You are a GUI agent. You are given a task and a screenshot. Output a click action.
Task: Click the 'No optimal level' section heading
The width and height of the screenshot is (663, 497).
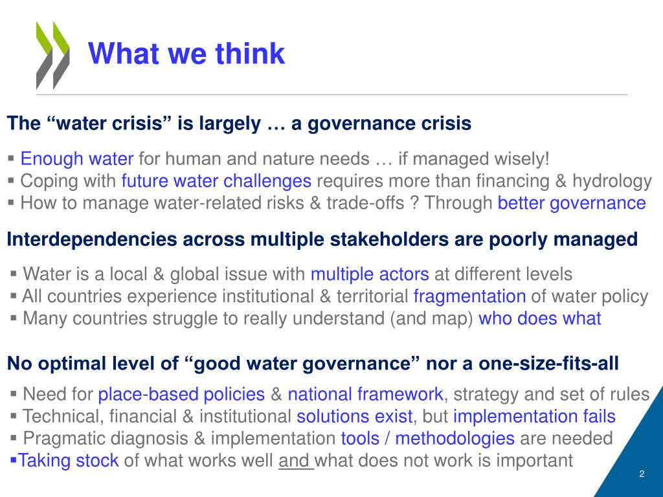point(313,364)
